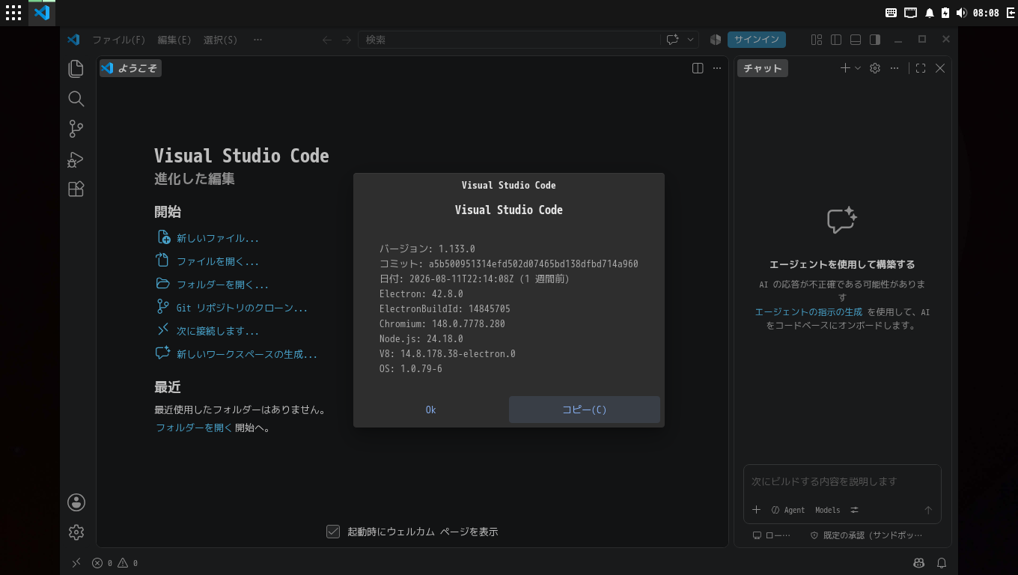Screen dimensions: 1018x575
Task: Open the Source Control view
Action: point(76,129)
